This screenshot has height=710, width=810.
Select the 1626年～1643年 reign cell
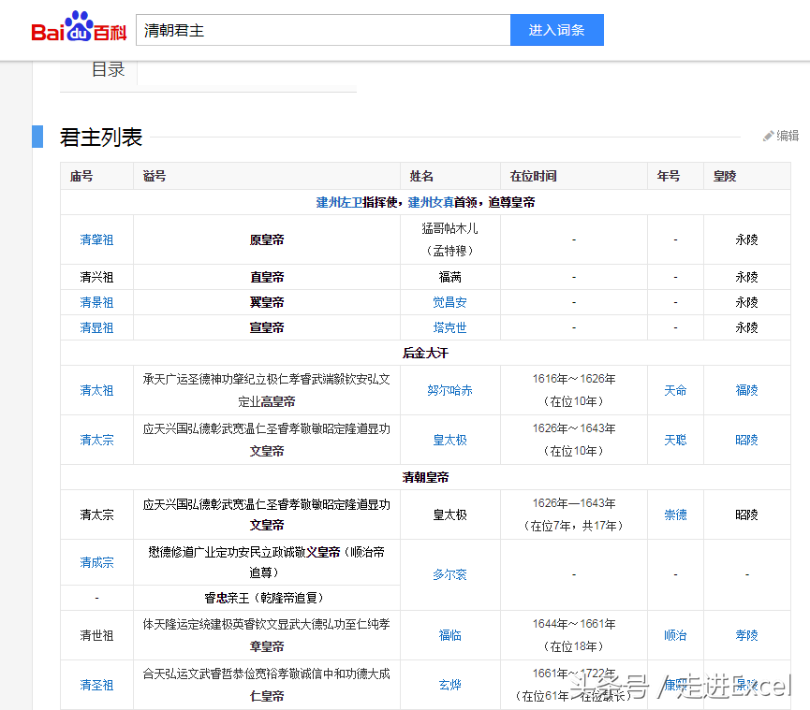[574, 440]
